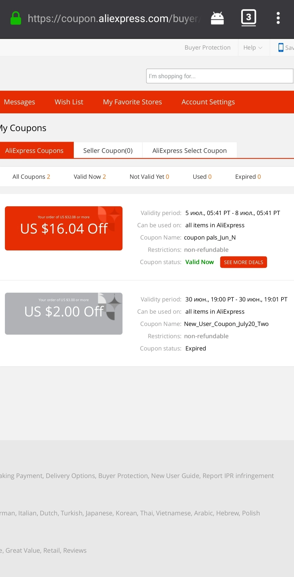Open Buyer Protection link
The height and width of the screenshot is (577, 294).
point(207,48)
